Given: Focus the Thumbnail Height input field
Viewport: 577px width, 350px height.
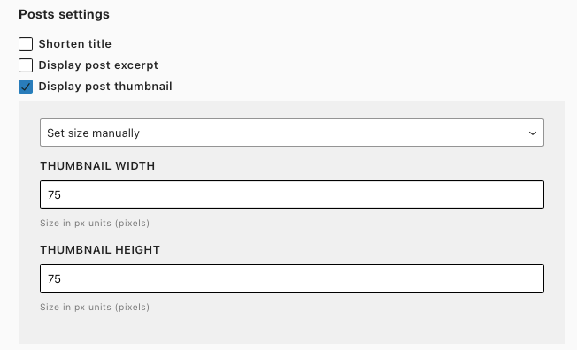Looking at the screenshot, I should (292, 278).
